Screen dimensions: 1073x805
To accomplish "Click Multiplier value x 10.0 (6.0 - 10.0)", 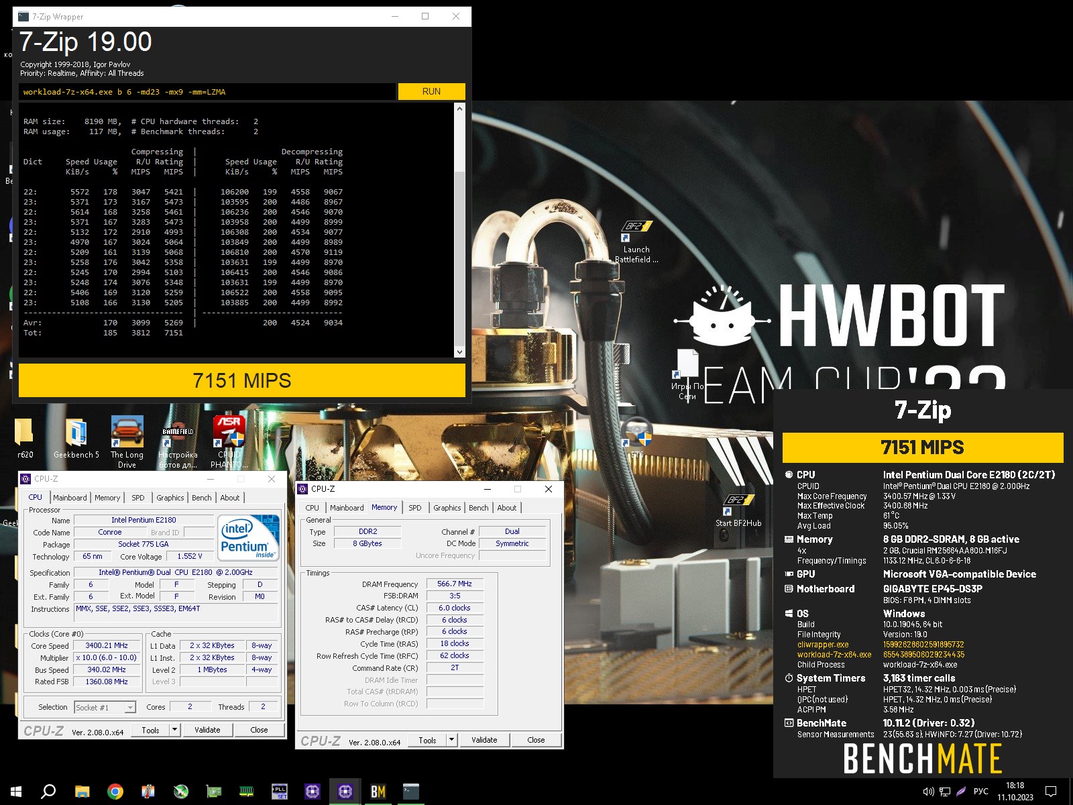I will coord(107,657).
